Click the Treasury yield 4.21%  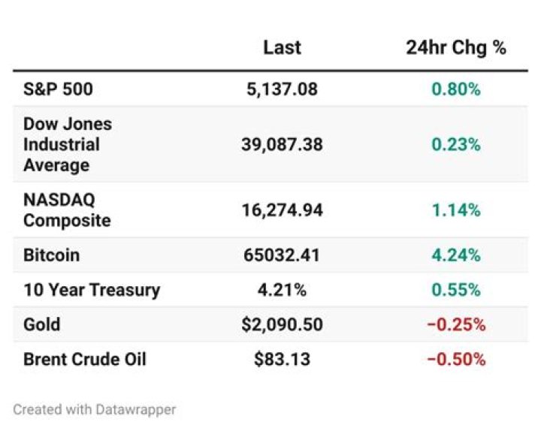[x=282, y=290]
